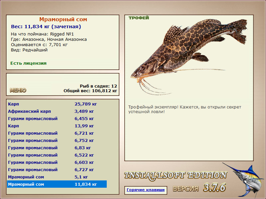Viewport: 266px width, 199px height.
Task: Choose the Гурами промысловый 6,721 кг row
Action: coord(57,133)
